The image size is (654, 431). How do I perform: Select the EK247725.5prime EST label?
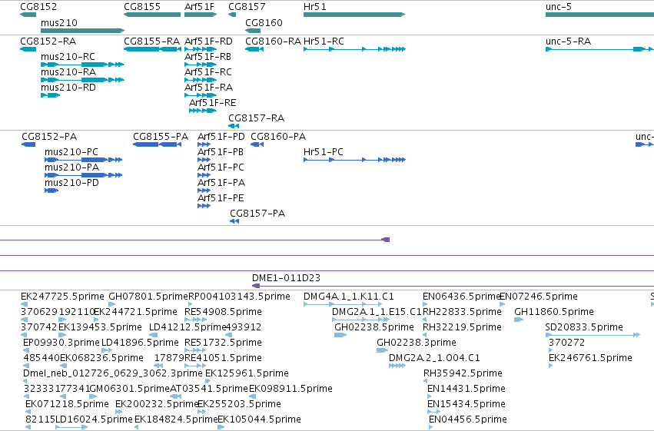(x=62, y=297)
